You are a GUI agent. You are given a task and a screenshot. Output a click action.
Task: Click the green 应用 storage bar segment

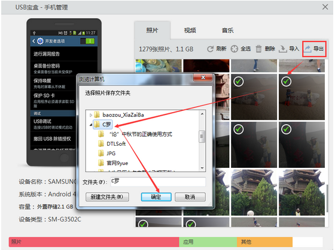(x=208, y=242)
